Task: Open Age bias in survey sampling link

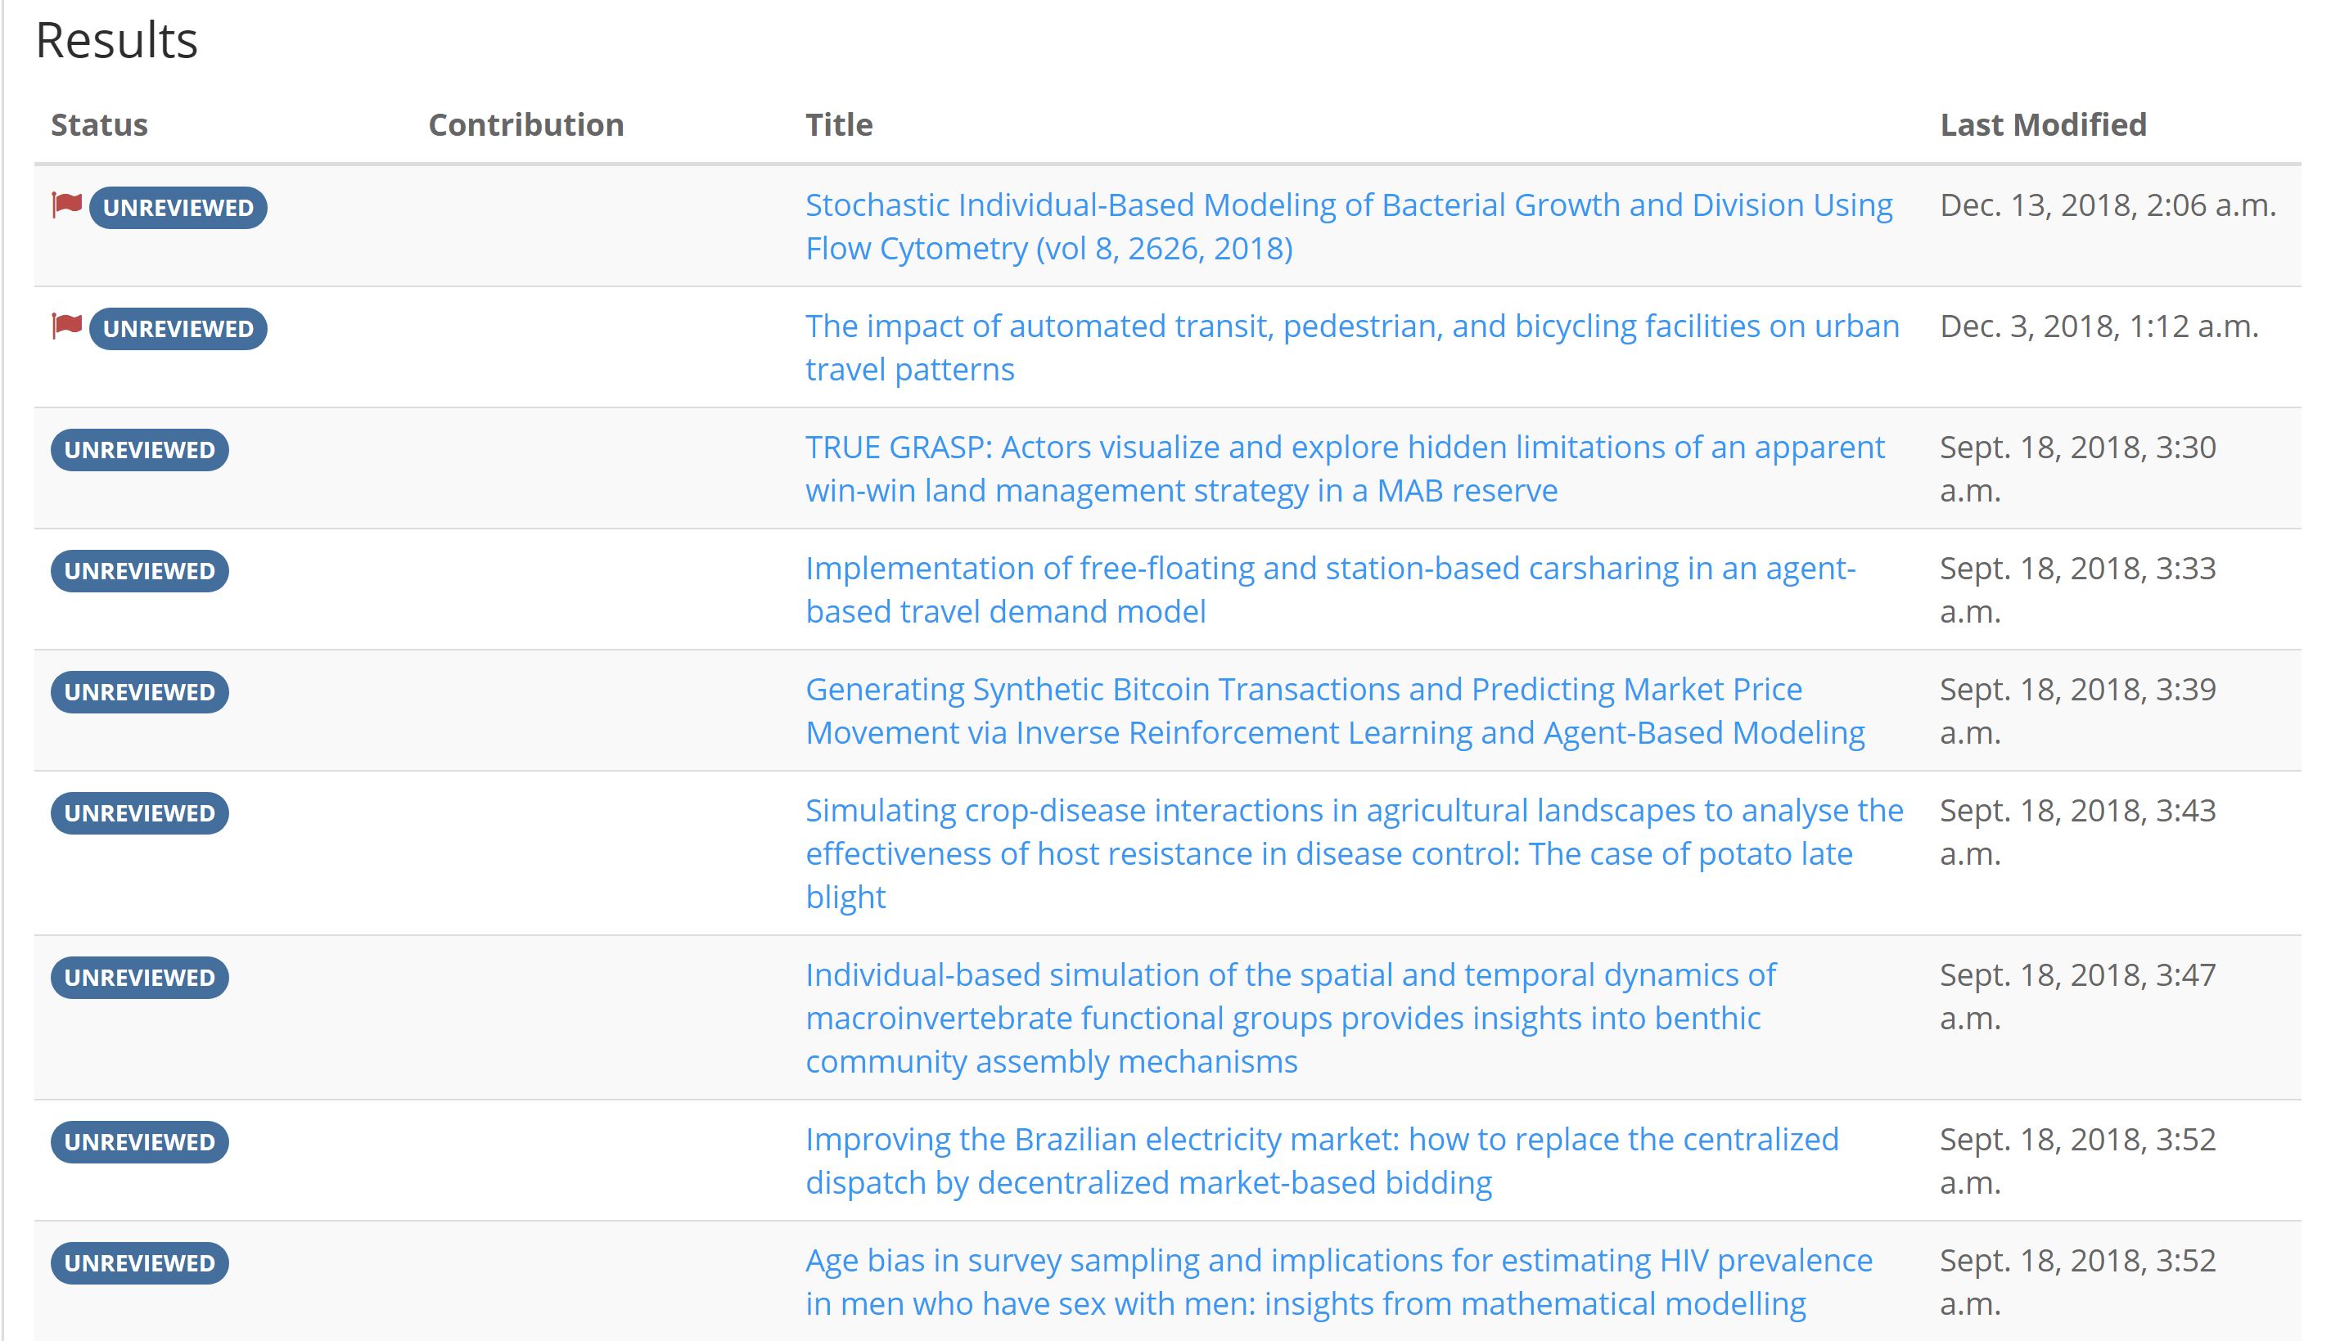Action: tap(1339, 1282)
